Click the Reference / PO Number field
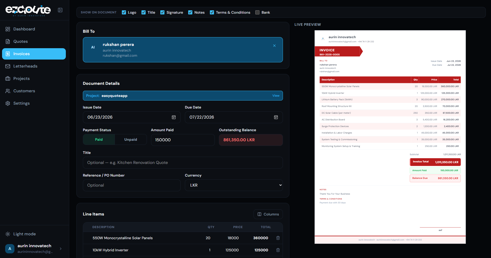This screenshot has width=491, height=258. click(x=132, y=185)
